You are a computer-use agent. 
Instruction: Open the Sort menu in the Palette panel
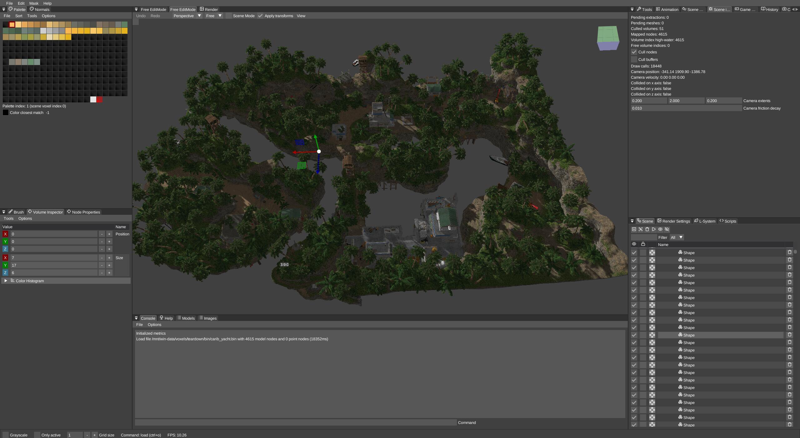[x=19, y=16]
